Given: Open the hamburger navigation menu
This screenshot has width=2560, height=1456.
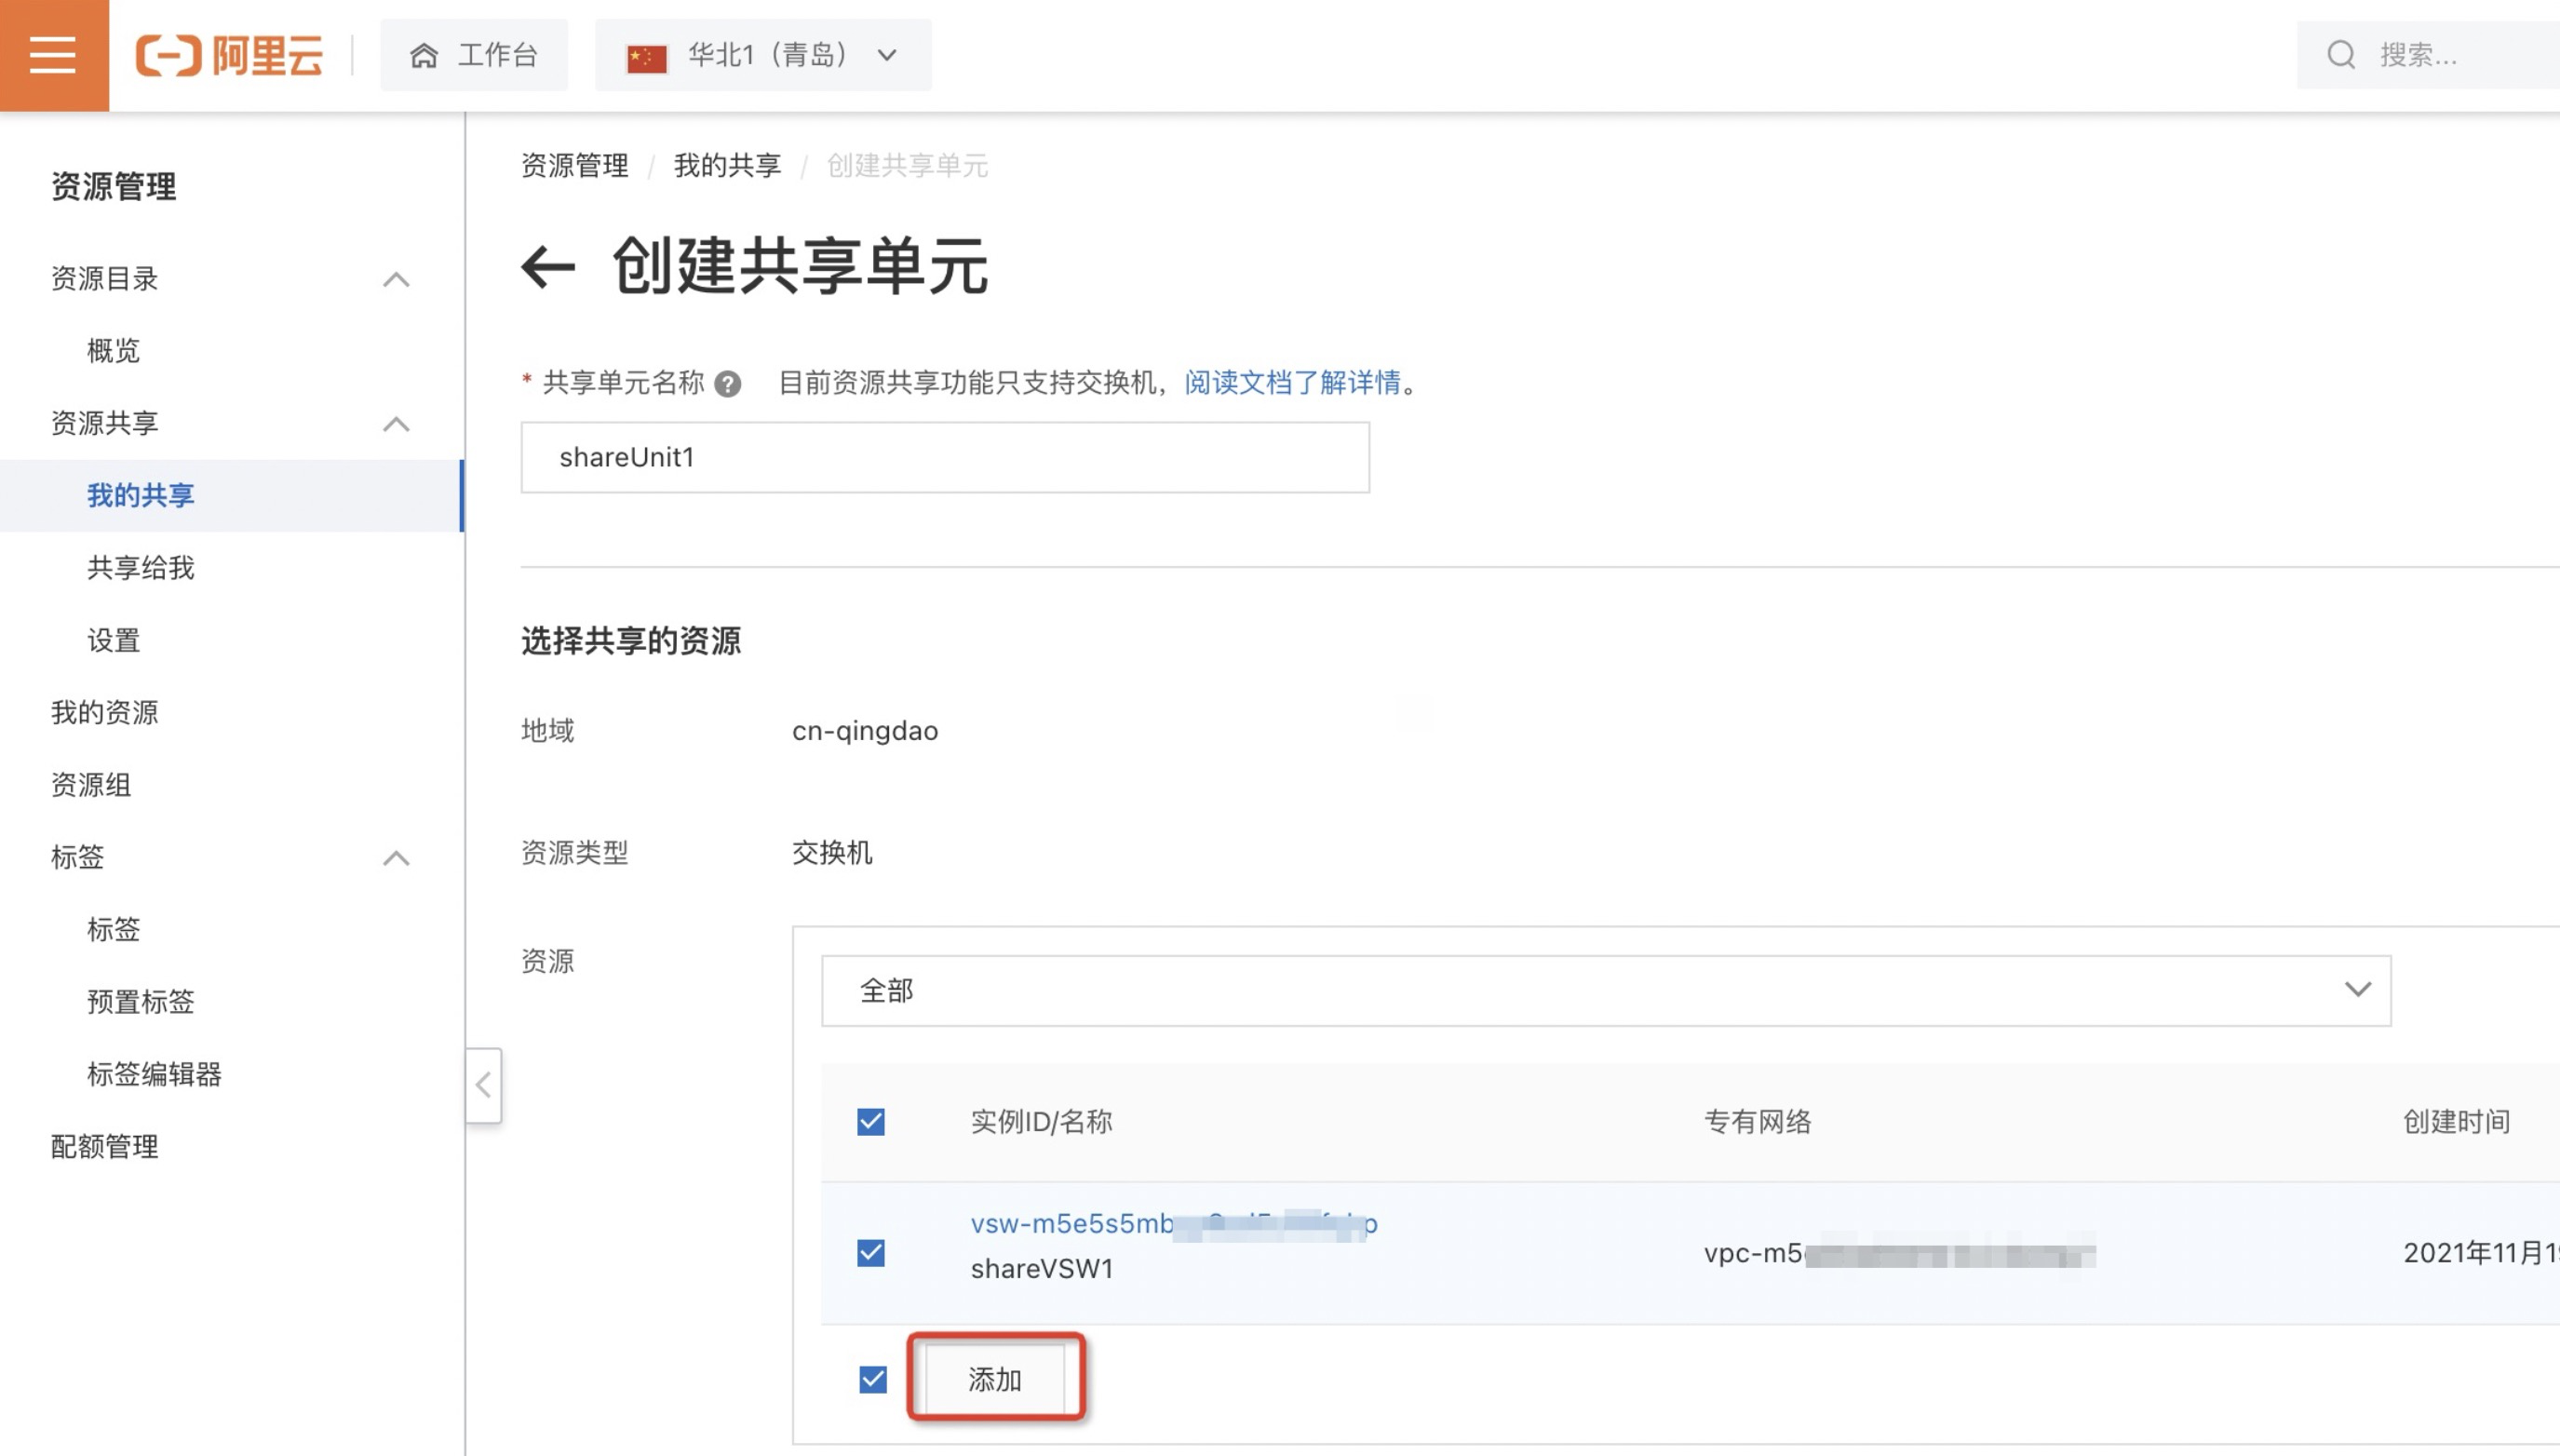Looking at the screenshot, I should pyautogui.click(x=53, y=55).
